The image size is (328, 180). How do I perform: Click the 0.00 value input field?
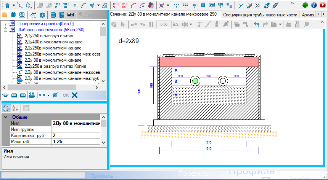click(164, 24)
